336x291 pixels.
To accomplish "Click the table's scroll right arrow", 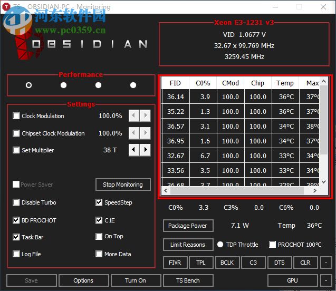I will point(314,190).
